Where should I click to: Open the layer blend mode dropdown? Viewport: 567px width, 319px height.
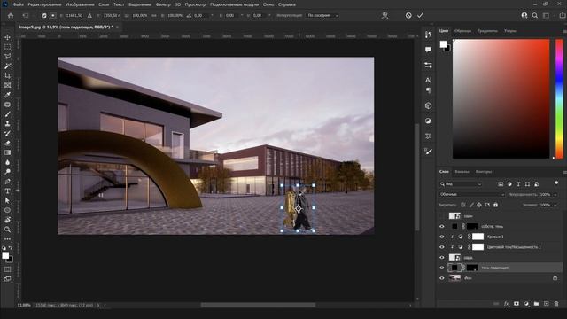471,195
